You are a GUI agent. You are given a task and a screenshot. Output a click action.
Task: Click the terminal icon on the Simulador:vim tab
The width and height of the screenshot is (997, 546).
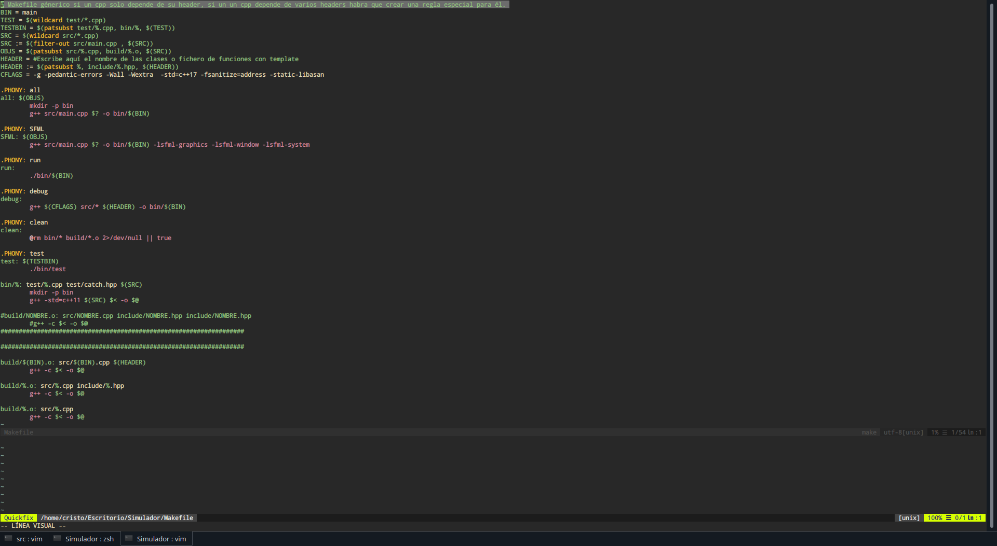(128, 538)
